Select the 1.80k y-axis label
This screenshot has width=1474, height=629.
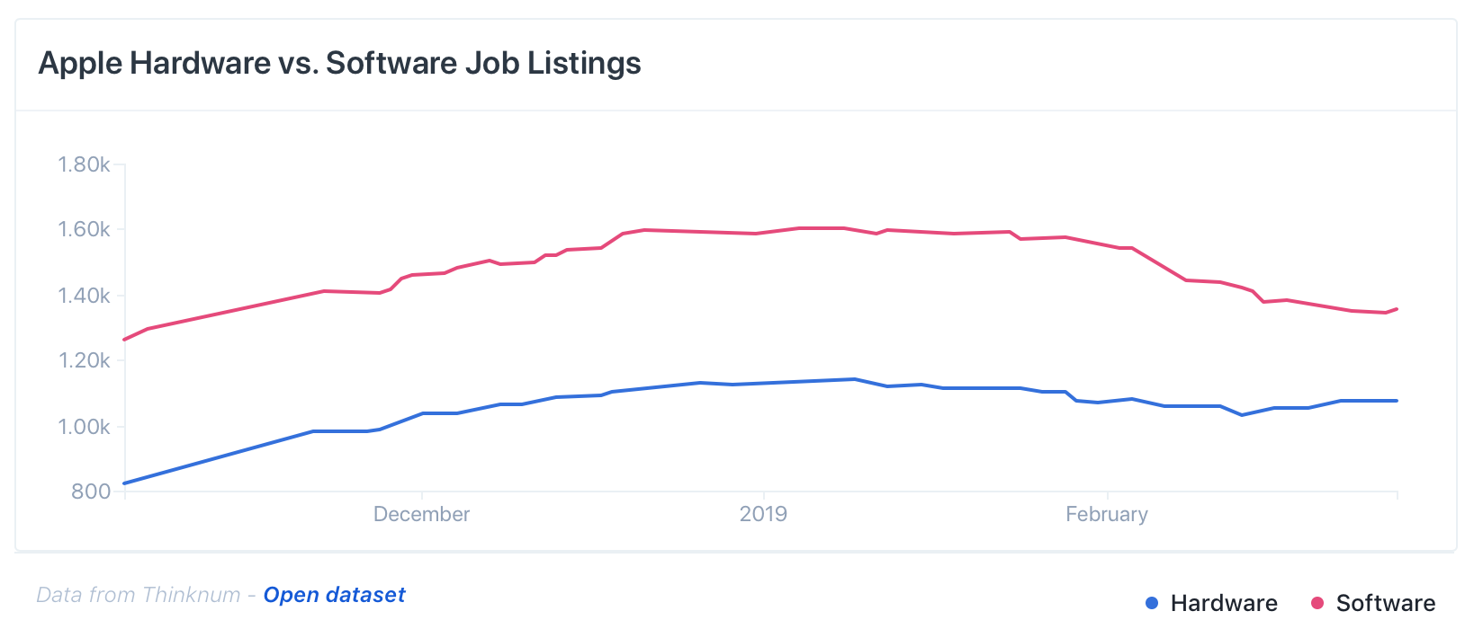coord(84,164)
